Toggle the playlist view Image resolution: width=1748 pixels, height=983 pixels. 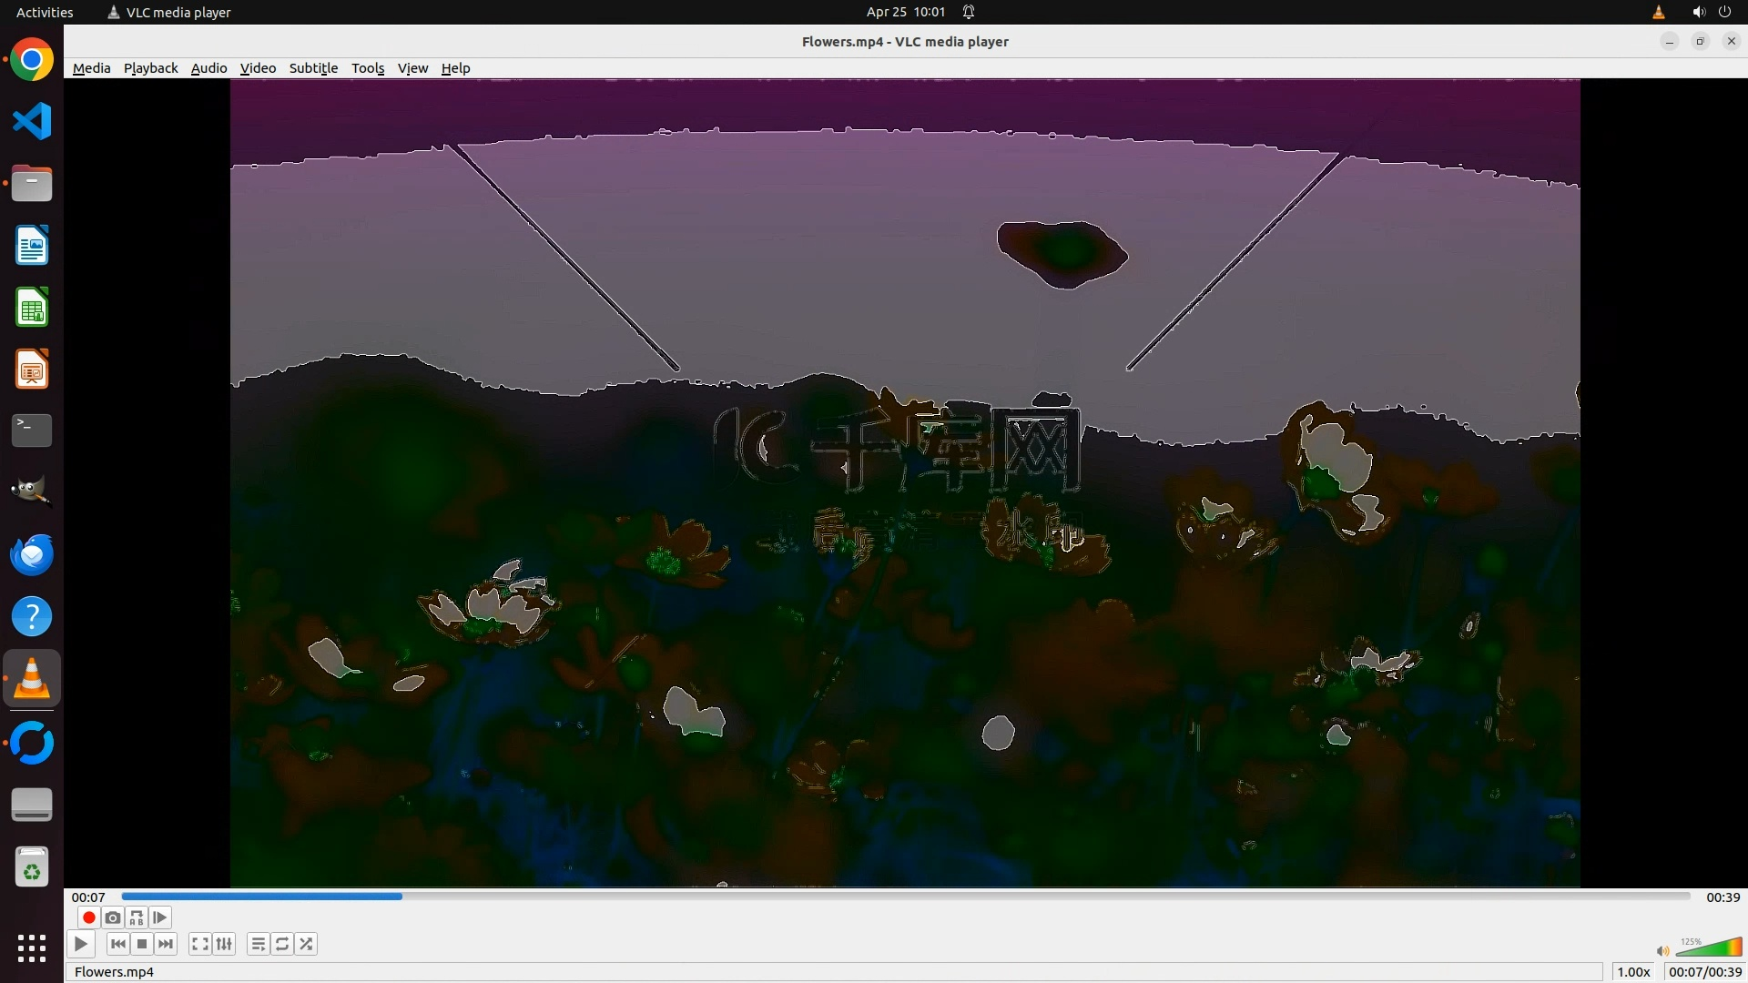tap(259, 944)
